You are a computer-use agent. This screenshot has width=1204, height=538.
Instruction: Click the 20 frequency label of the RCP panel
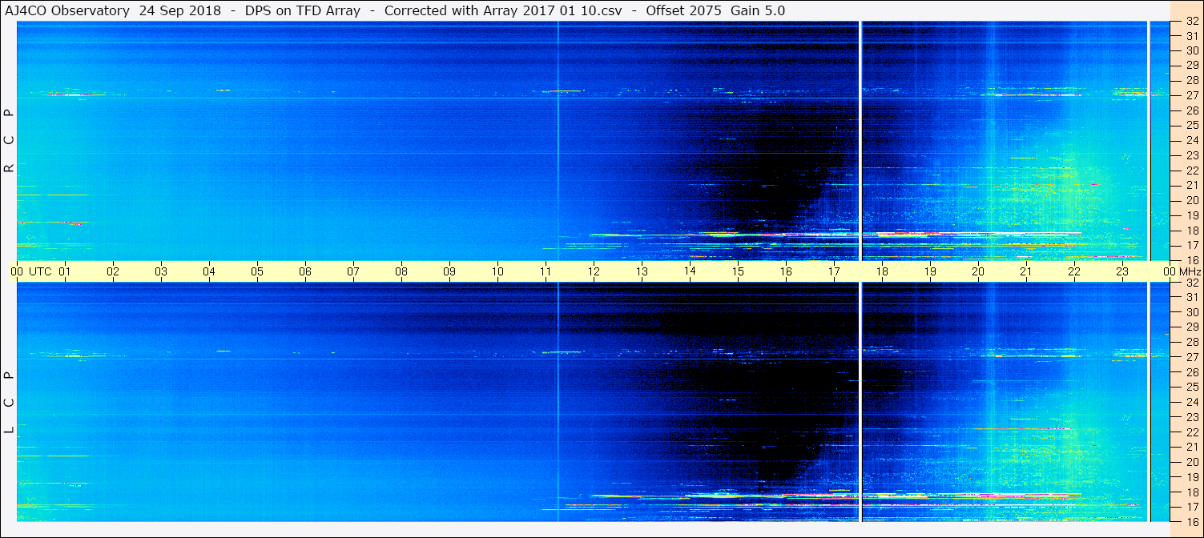coord(1192,200)
